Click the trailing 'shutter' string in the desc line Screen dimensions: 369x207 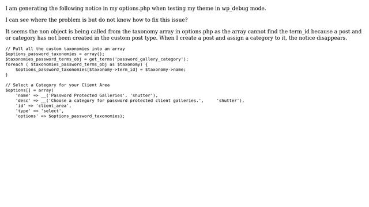point(228,101)
